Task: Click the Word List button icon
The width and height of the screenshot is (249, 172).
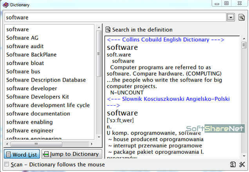Action: [8, 154]
